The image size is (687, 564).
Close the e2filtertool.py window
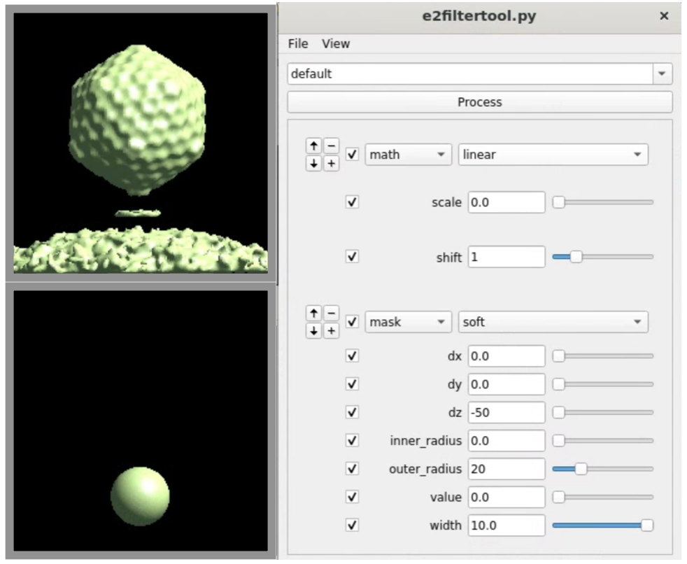tap(664, 16)
